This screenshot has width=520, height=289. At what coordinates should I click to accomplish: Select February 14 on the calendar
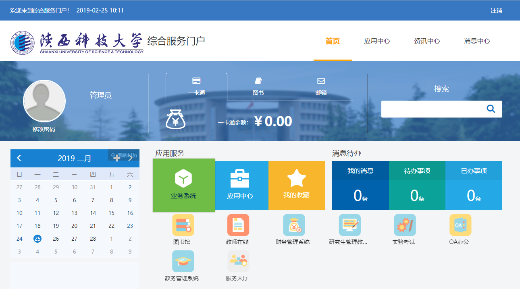click(x=93, y=213)
